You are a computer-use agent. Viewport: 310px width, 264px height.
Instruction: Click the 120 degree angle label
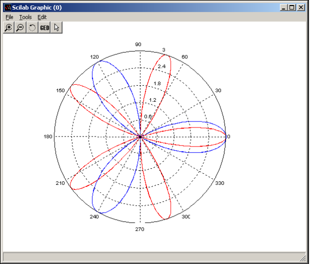pos(94,57)
